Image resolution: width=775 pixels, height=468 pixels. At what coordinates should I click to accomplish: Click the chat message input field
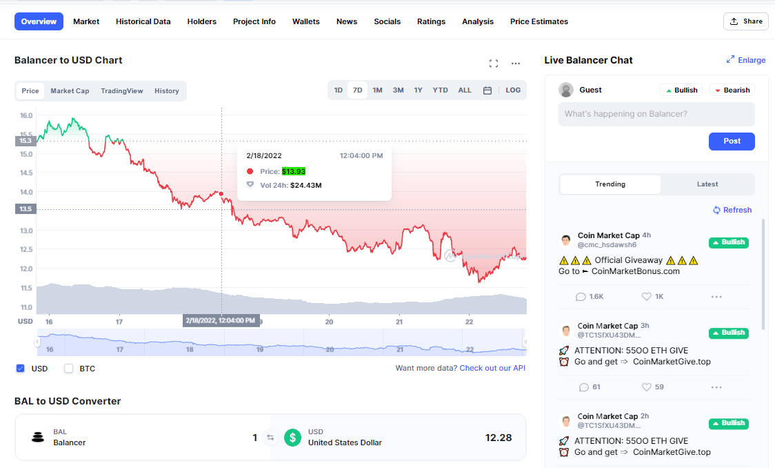point(656,115)
